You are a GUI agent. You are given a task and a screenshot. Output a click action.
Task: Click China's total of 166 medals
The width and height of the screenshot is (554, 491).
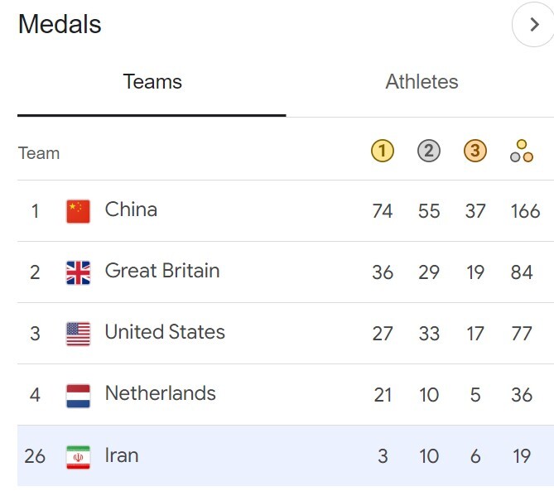525,211
